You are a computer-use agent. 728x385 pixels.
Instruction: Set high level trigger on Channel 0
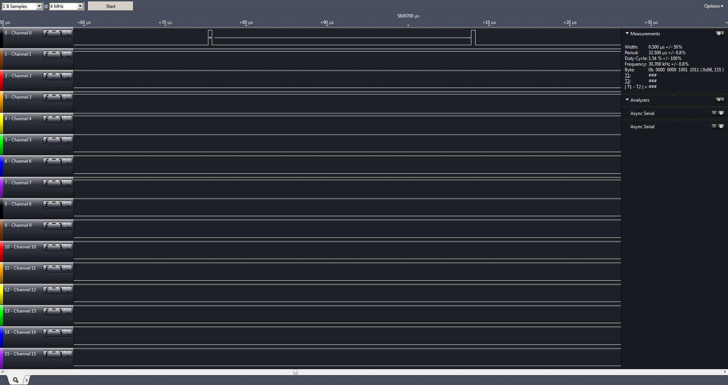pyautogui.click(x=54, y=33)
